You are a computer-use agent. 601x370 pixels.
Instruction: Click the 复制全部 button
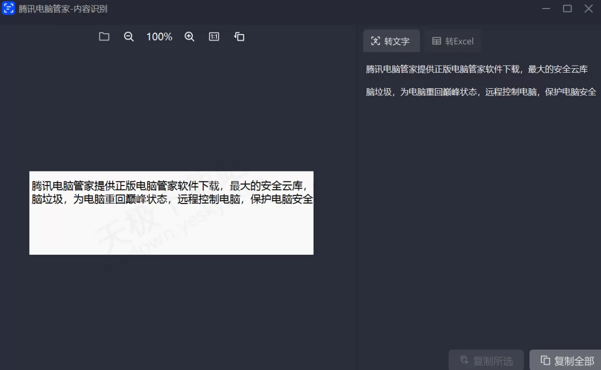pos(565,360)
